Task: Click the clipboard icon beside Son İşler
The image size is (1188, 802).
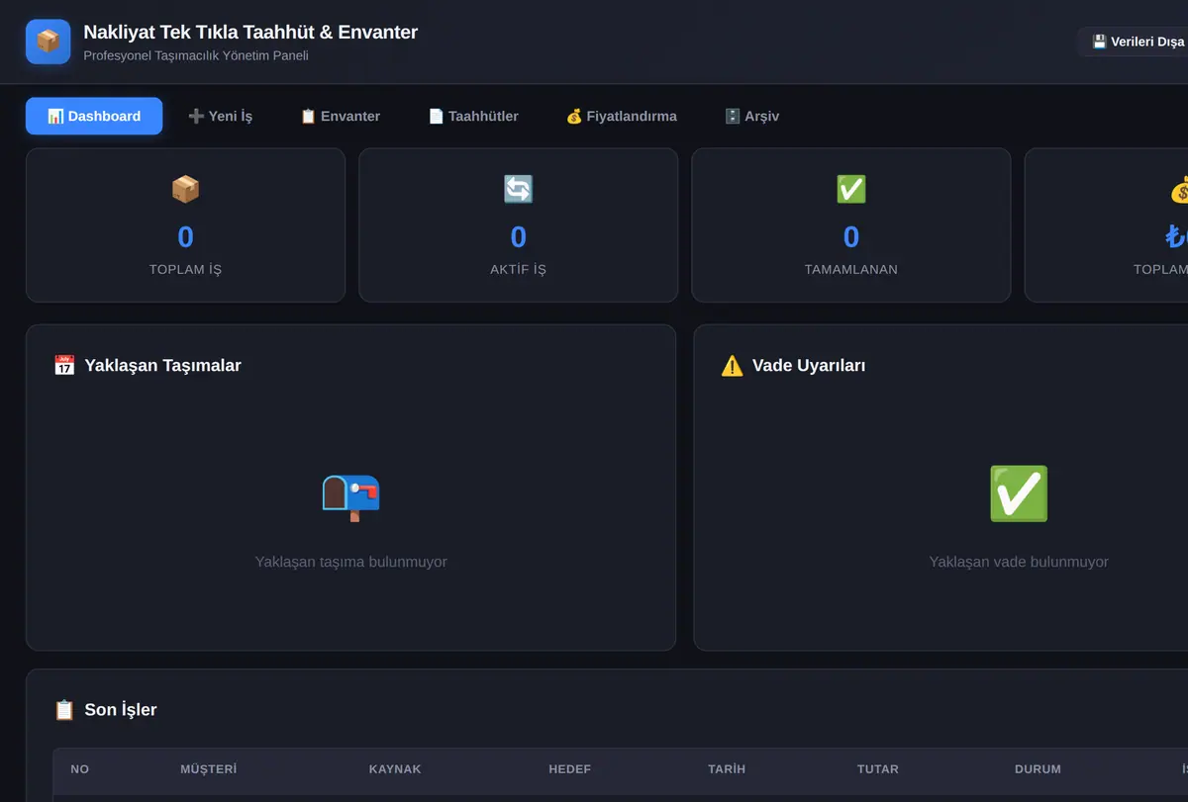Action: coord(64,709)
